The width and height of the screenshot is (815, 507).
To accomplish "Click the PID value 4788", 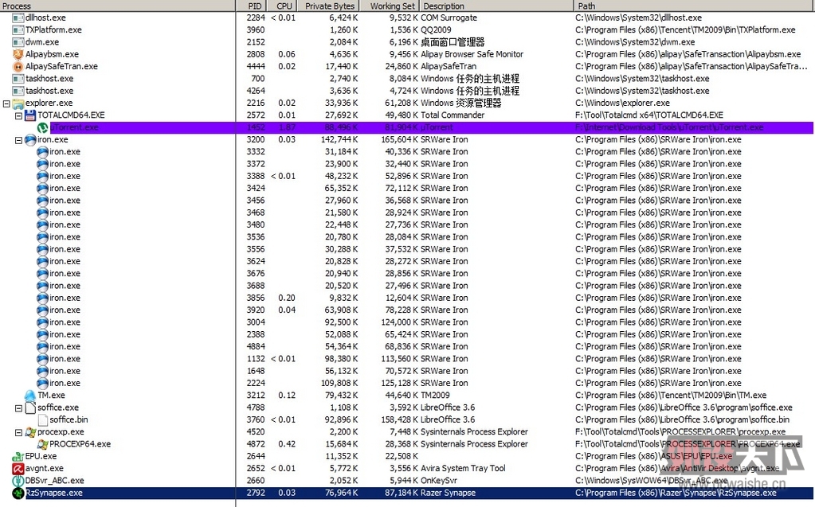I will coord(255,408).
